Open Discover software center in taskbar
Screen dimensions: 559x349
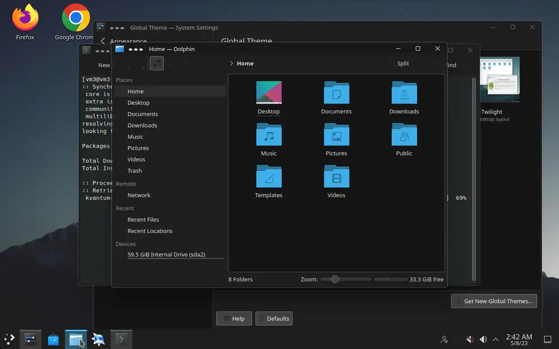pos(53,339)
